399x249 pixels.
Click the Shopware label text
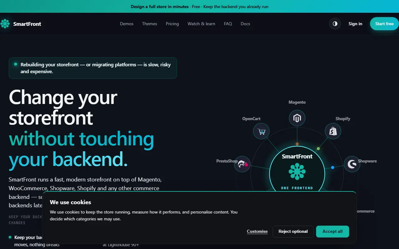[x=367, y=161]
